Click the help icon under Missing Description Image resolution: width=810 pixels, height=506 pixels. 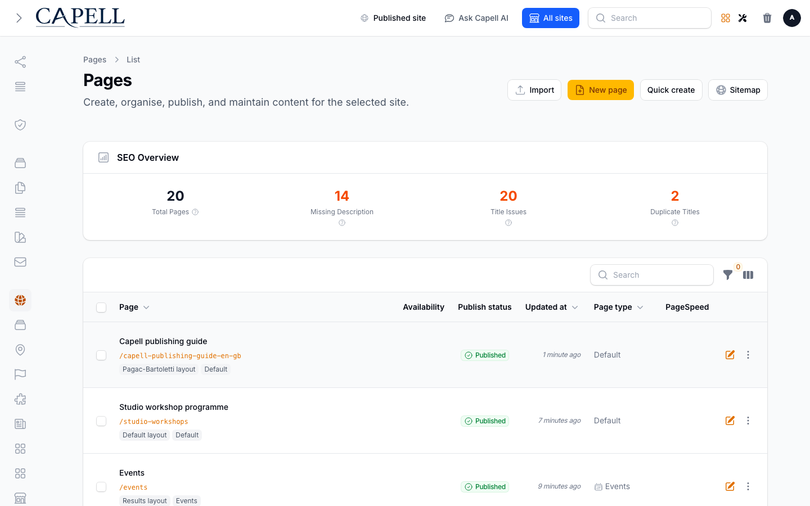pyautogui.click(x=342, y=223)
